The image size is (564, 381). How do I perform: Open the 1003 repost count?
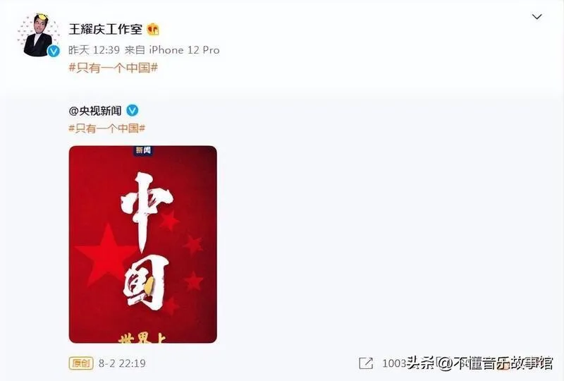[x=394, y=363]
